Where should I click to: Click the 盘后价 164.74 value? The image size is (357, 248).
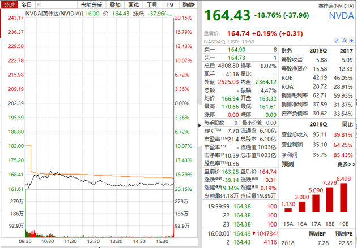239,33
